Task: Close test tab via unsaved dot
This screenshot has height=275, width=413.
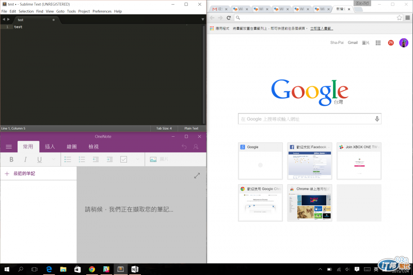Action: point(54,20)
